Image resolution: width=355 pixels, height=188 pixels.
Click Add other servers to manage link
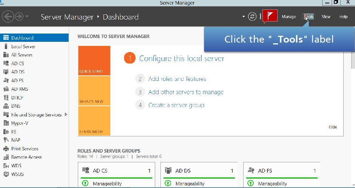click(186, 92)
